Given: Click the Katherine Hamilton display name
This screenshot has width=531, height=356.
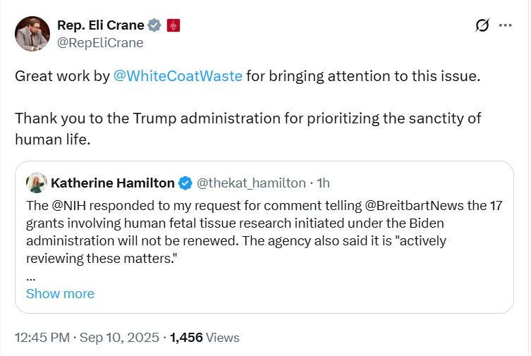Looking at the screenshot, I should tap(113, 183).
